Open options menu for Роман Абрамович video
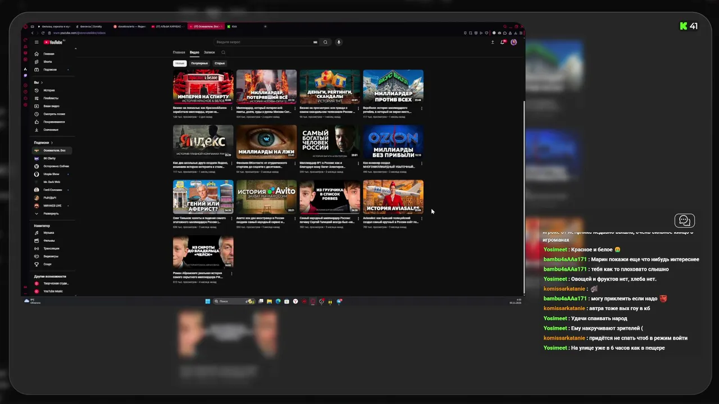Viewport: 719px width, 404px height. pos(231,274)
